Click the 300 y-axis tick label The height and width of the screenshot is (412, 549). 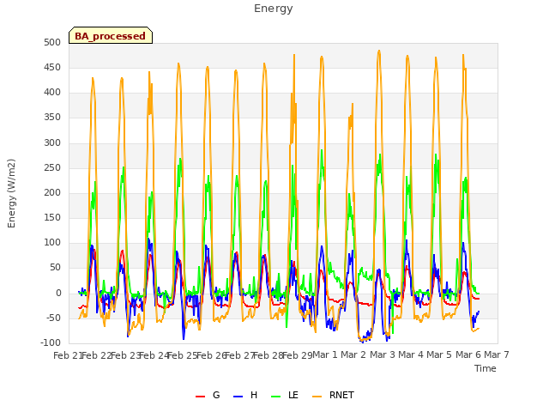point(52,142)
